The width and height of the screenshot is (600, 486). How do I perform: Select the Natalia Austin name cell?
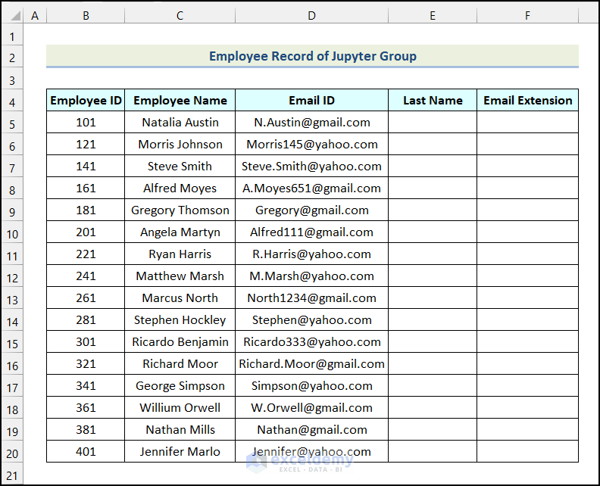[180, 123]
